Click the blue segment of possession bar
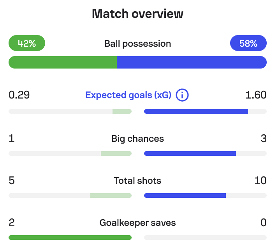This screenshot has height=250, width=278. (x=192, y=62)
